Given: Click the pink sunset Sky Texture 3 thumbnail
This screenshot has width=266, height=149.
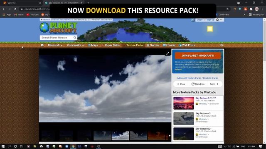Looking at the screenshot, I should coord(184,103).
